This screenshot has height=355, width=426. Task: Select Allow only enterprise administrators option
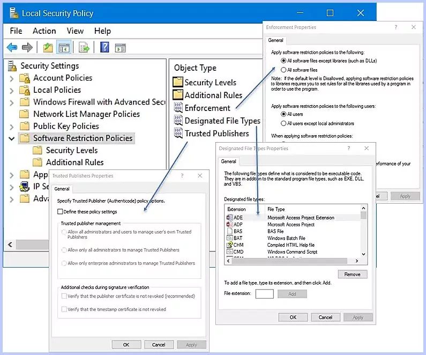tap(64, 263)
